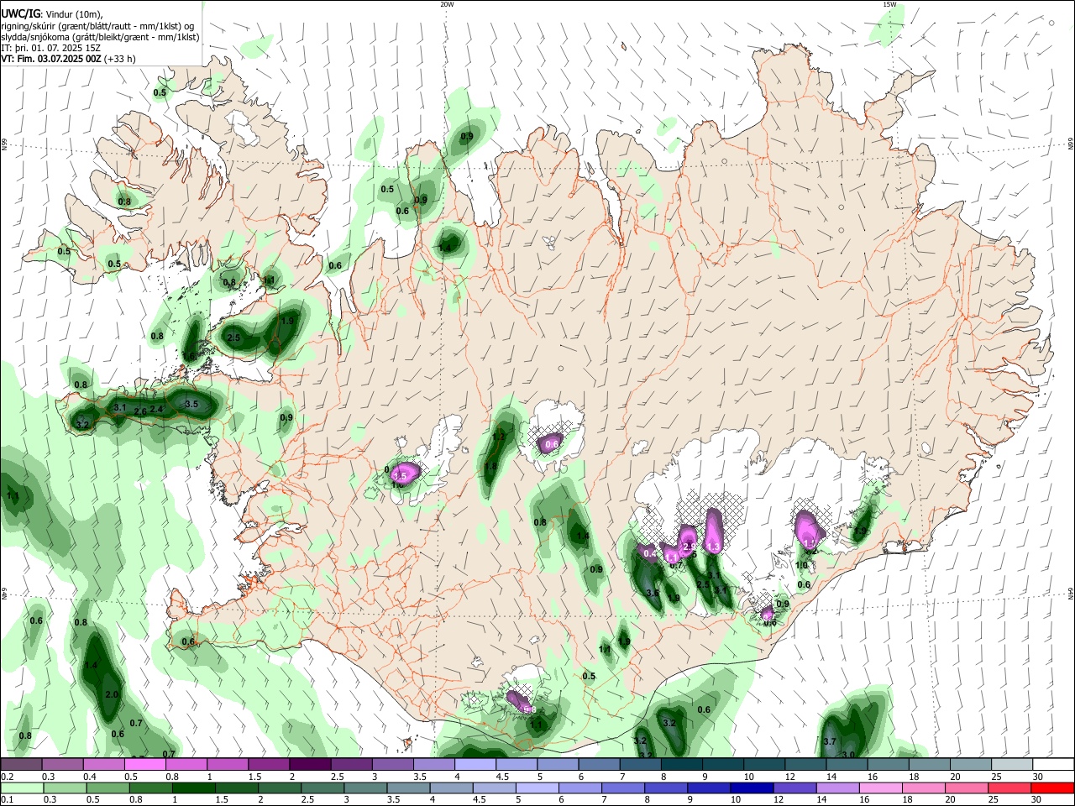Click the pink 0.6 value on Hofsjökull
Viewport: 1075px width, 806px height.
point(552,444)
